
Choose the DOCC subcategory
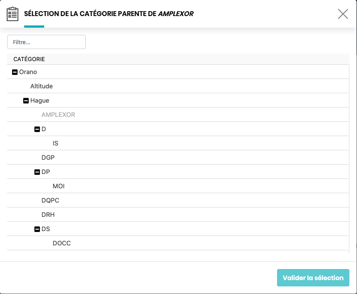pos(62,243)
